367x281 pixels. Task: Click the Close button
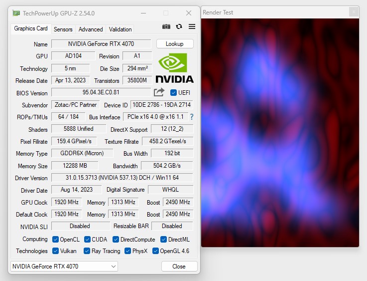179,267
